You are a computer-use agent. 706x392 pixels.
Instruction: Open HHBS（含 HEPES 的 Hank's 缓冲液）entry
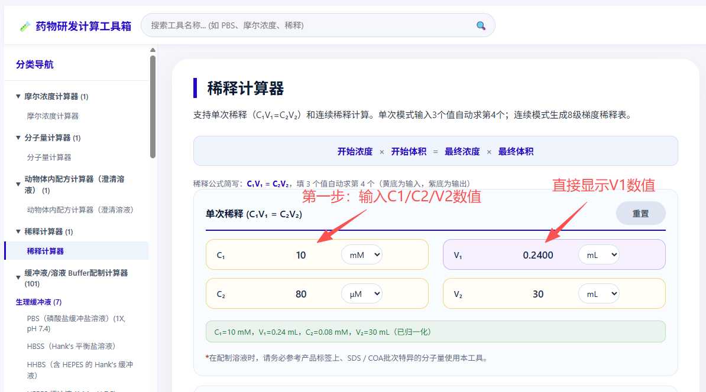(80, 370)
